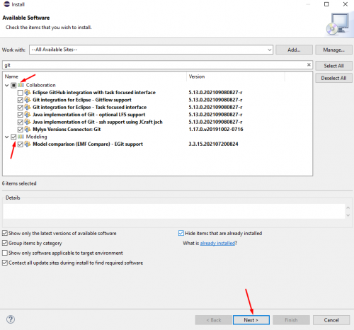Image resolution: width=354 pixels, height=330 pixels.
Task: Click the Modeling category folder icon
Action: 21,137
